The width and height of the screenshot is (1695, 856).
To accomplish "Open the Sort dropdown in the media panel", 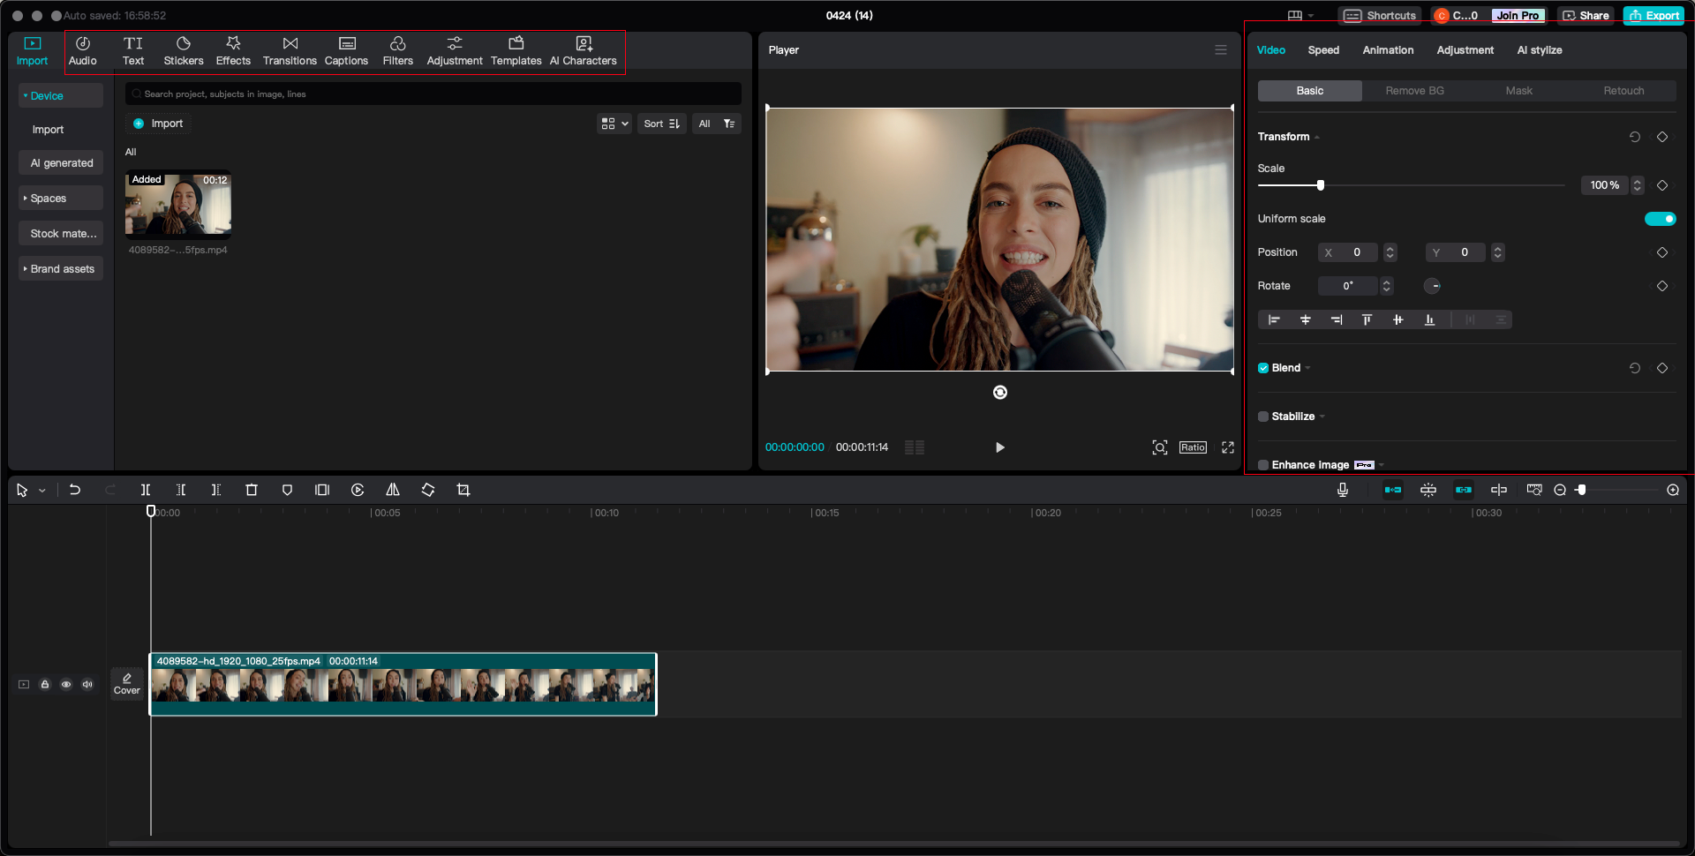I will point(661,124).
